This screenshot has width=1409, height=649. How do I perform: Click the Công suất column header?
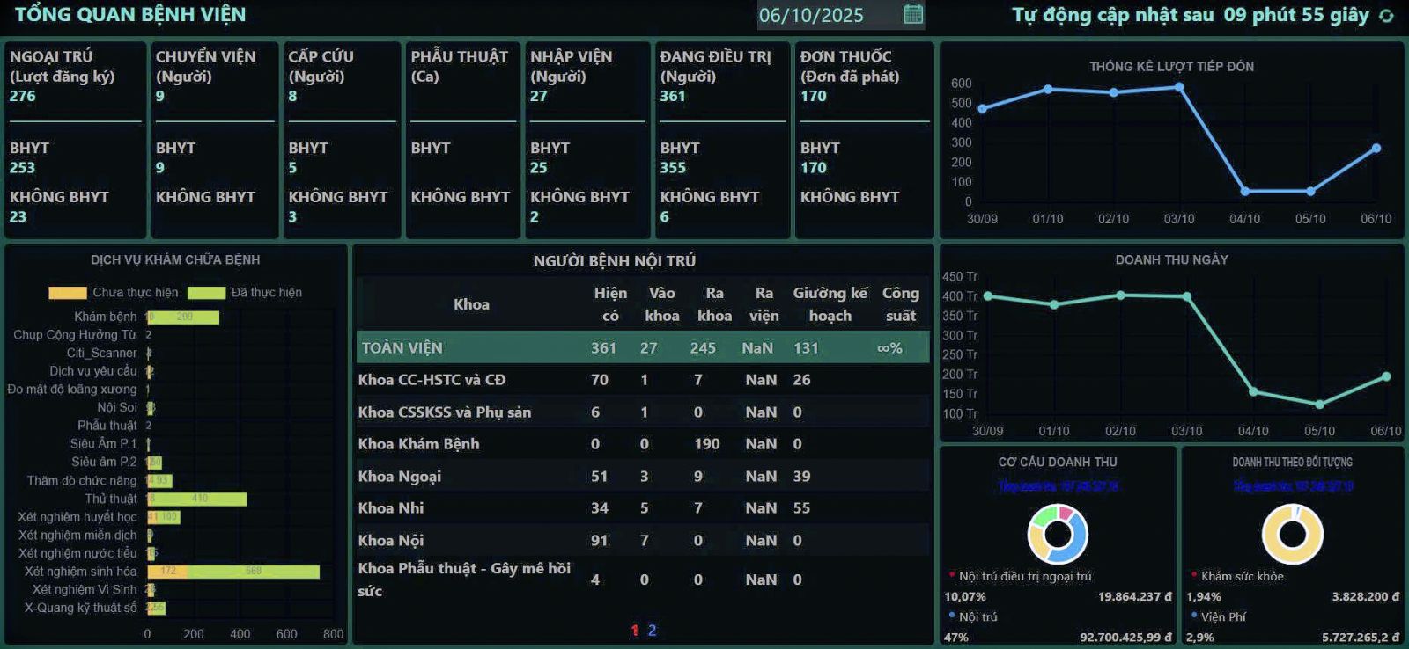click(900, 304)
